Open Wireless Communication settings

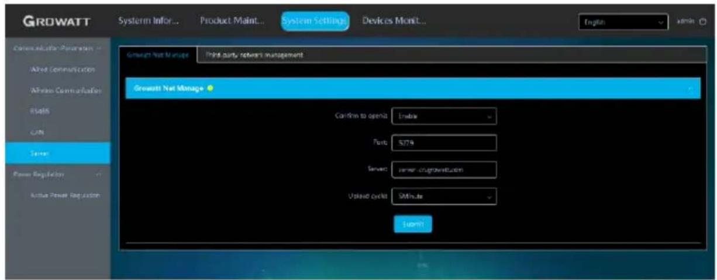point(67,91)
